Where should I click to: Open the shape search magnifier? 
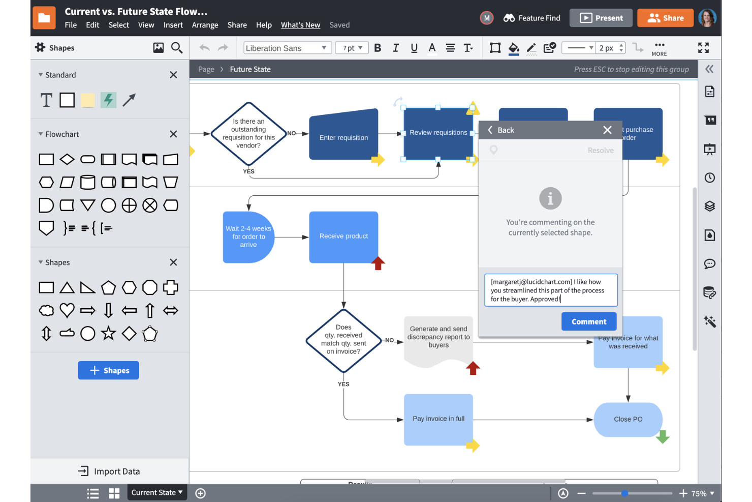click(177, 48)
